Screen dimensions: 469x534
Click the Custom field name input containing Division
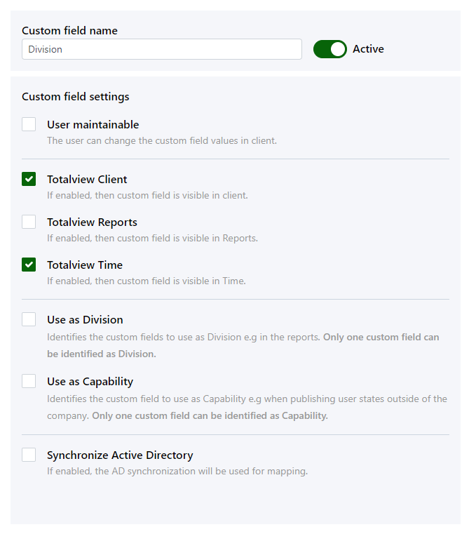point(162,49)
